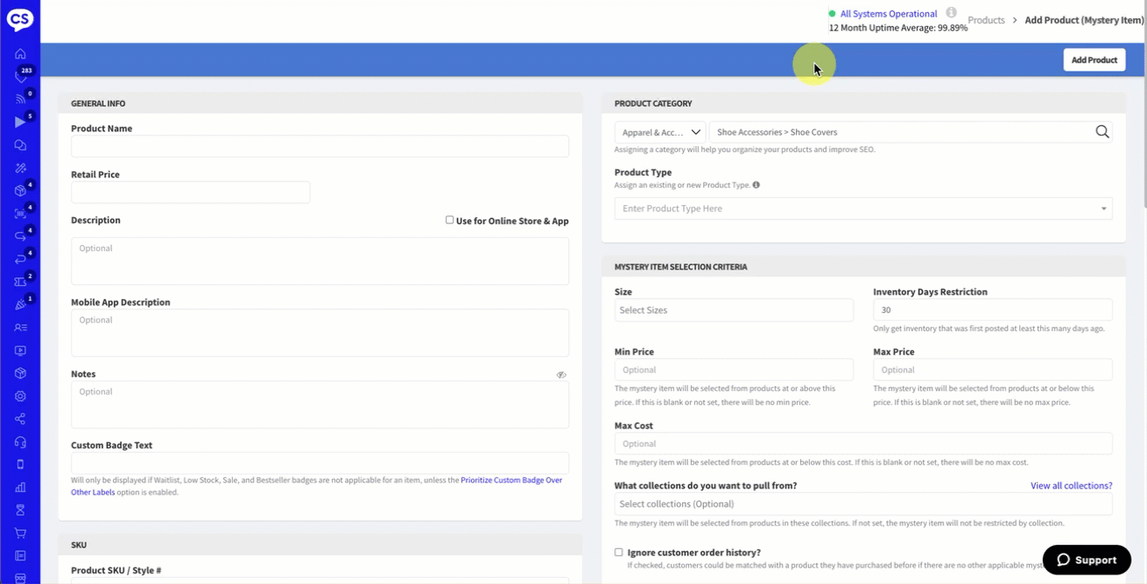
Task: Focus the Mobile App Description text area
Action: [x=320, y=332]
